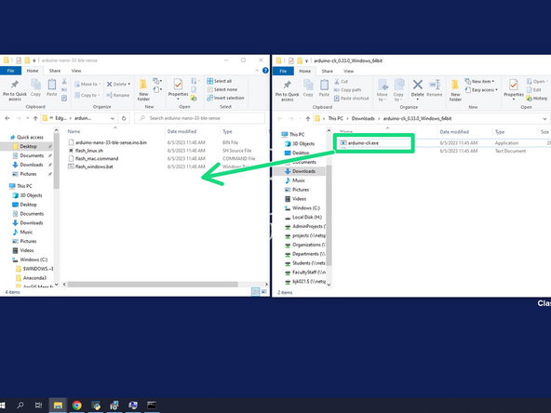Open File tab in left window
The height and width of the screenshot is (413, 551).
(10, 71)
